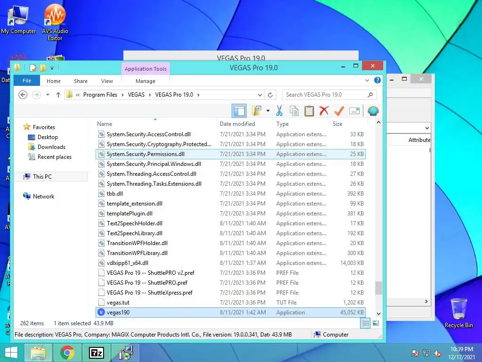Expand the ribbon with the chevron
The height and width of the screenshot is (362, 482).
367,80
